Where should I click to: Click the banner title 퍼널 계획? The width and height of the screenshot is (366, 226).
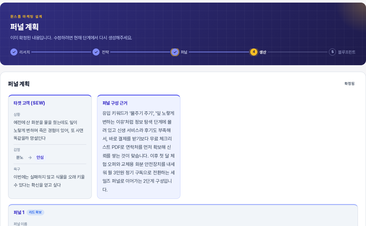pos(24,27)
